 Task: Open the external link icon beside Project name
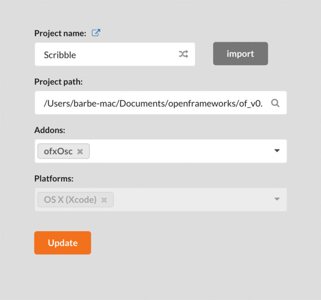pos(96,33)
